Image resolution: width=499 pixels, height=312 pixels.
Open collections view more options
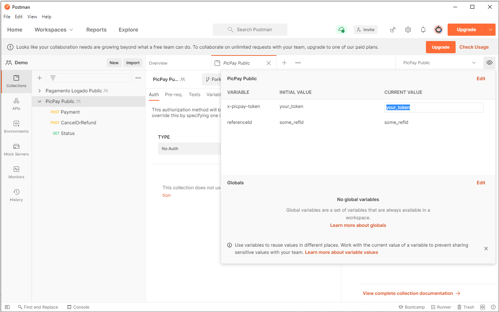pyautogui.click(x=138, y=78)
